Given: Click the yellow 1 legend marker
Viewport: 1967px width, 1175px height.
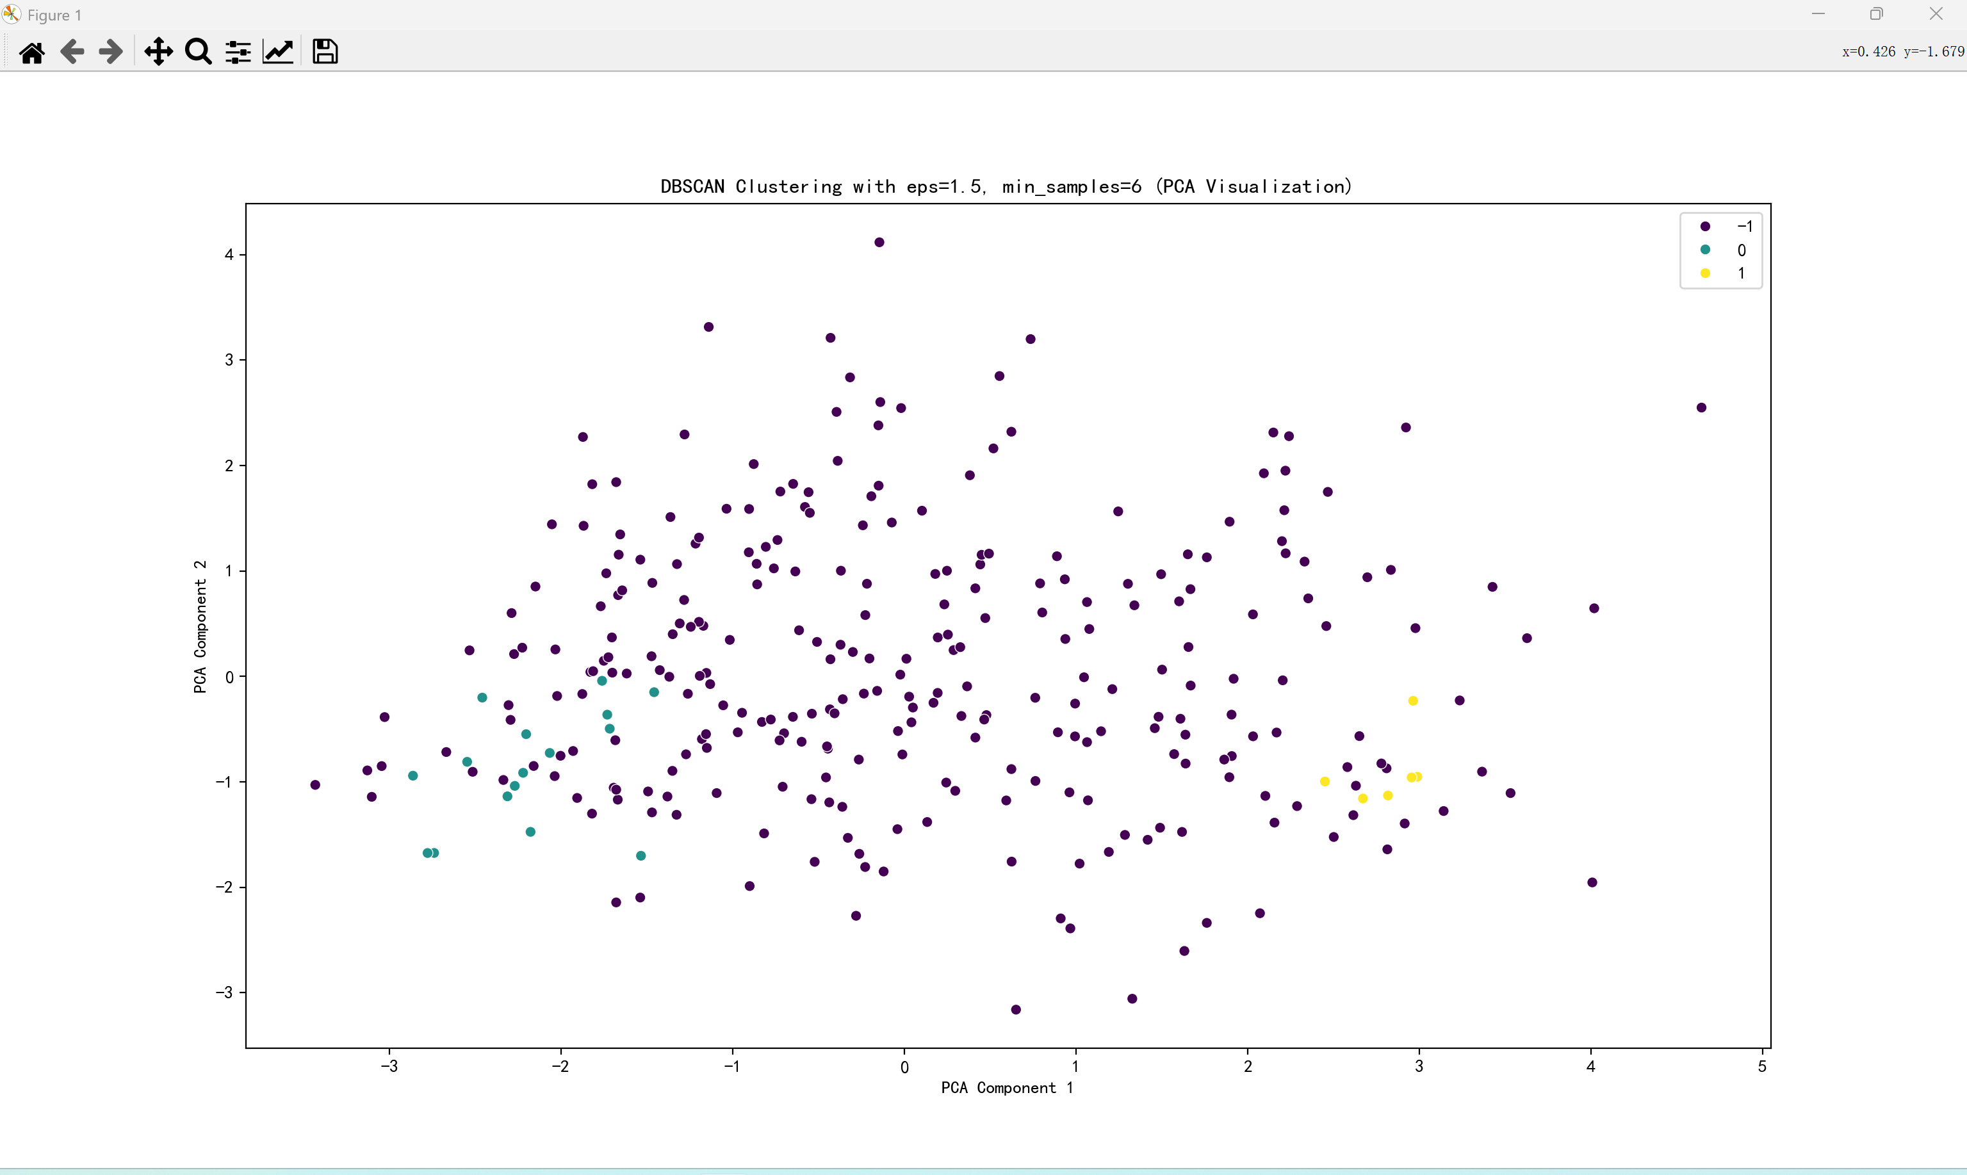Looking at the screenshot, I should [x=1705, y=273].
